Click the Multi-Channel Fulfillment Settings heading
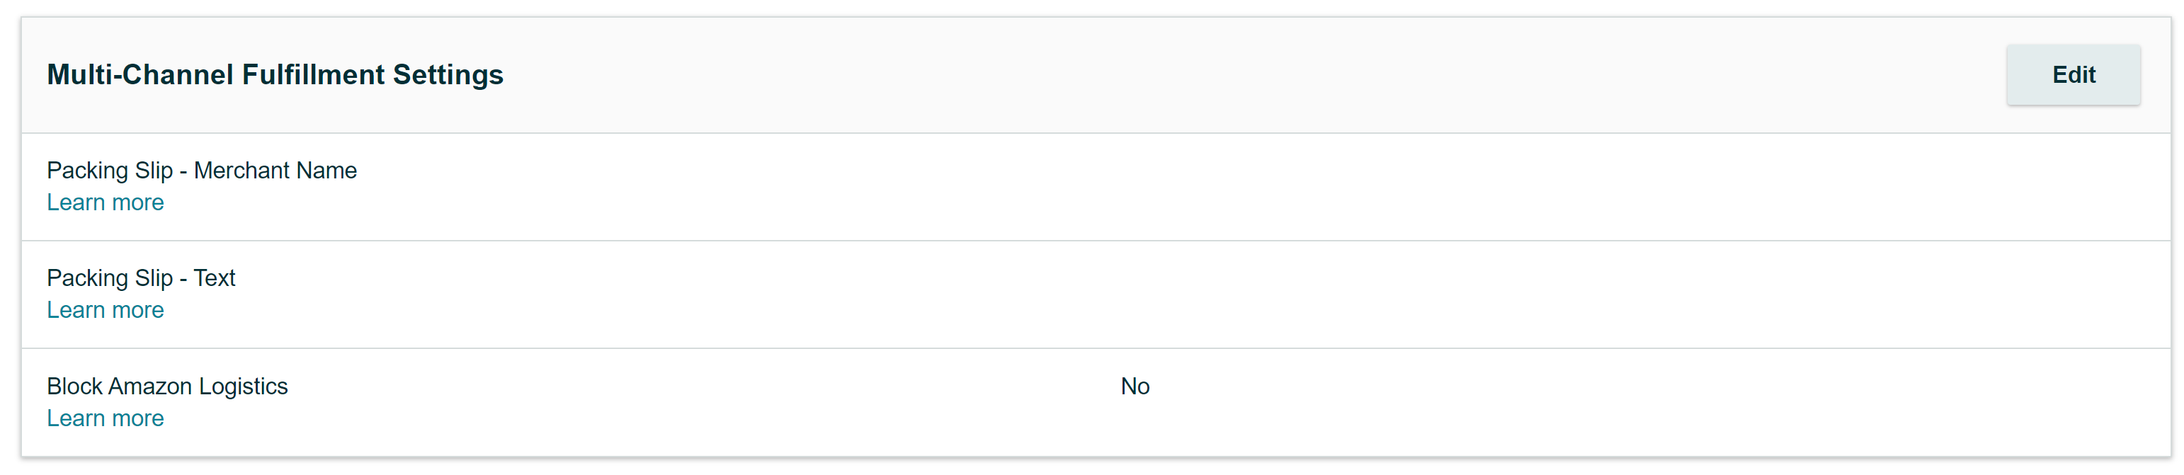 (275, 74)
